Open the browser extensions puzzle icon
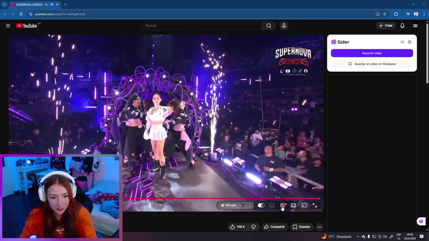The height and width of the screenshot is (241, 429). (x=396, y=14)
